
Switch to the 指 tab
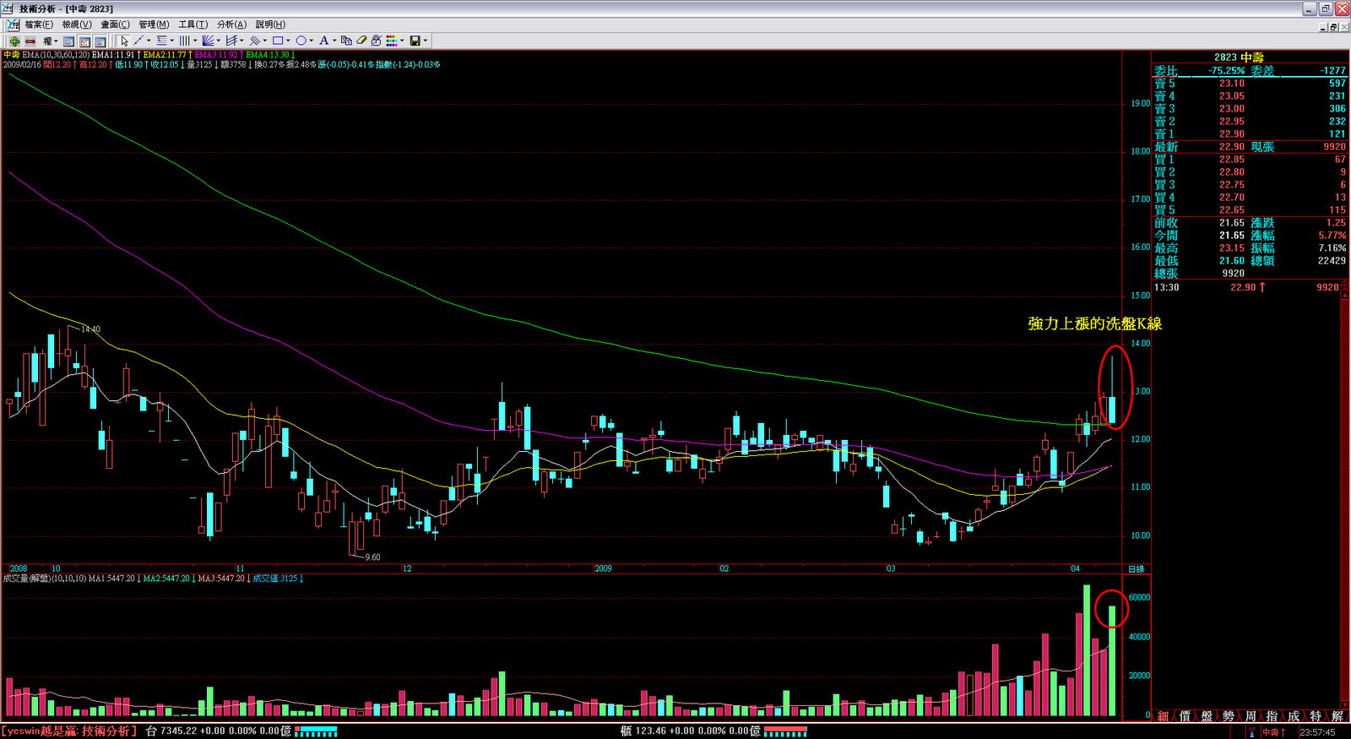click(x=1272, y=716)
